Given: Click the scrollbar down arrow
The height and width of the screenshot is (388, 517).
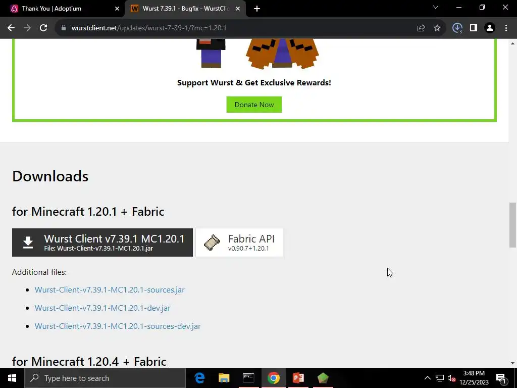Looking at the screenshot, I should [512, 363].
